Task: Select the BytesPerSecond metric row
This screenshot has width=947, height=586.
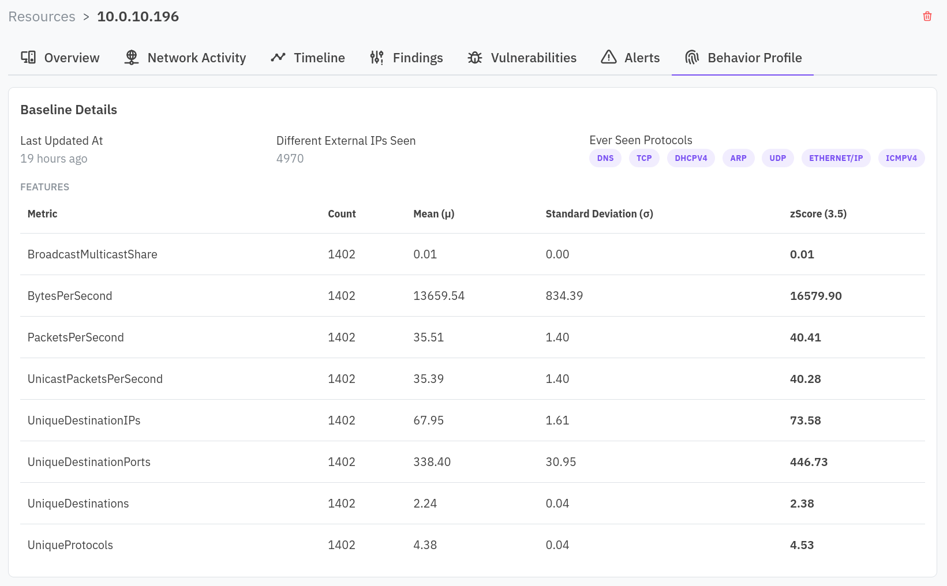Action: coord(472,296)
